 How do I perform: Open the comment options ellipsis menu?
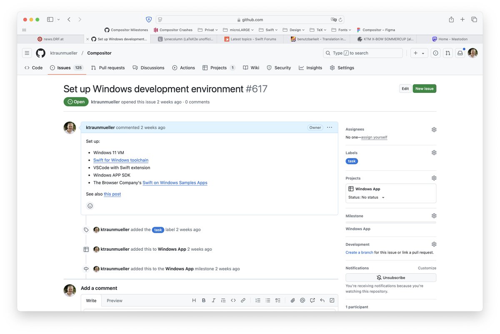pos(330,127)
